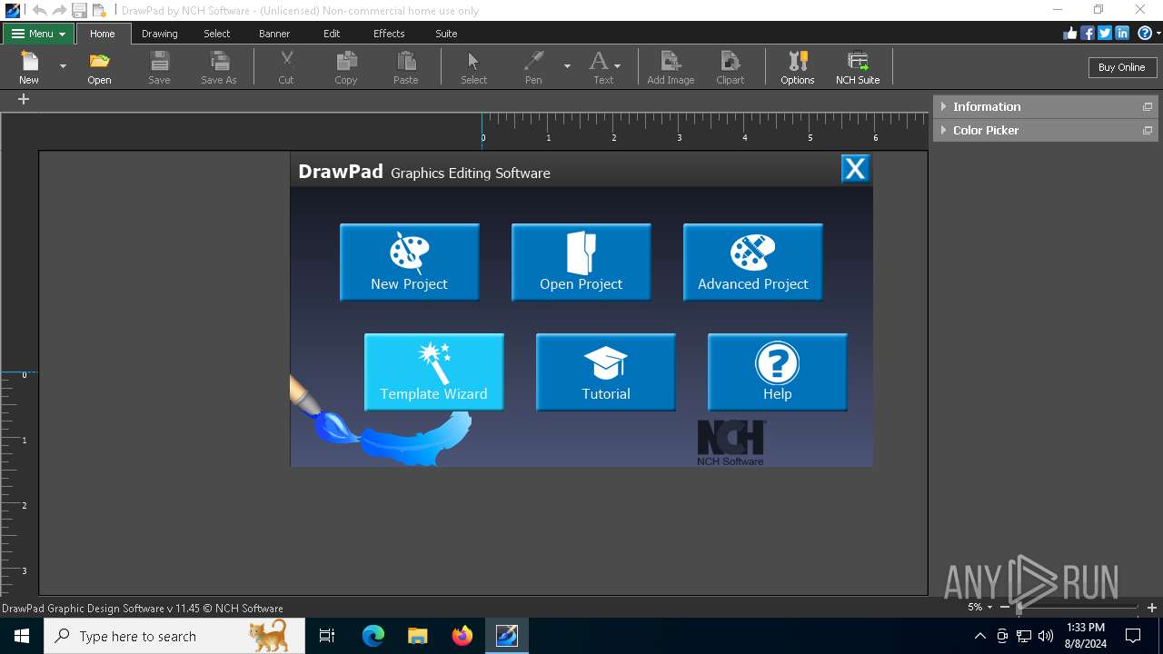
Task: Click the thumbs-up Like icon
Action: 1070,34
